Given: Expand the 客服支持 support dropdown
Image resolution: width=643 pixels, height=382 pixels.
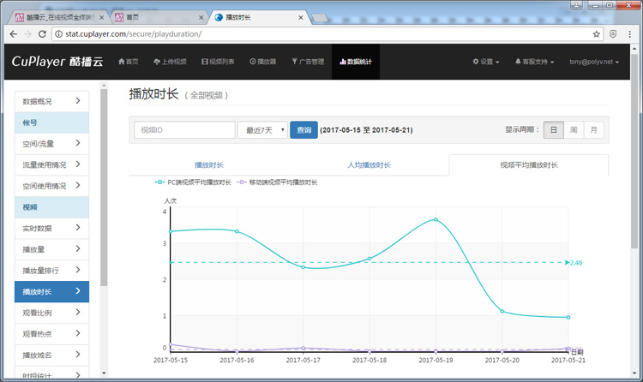Looking at the screenshot, I should click(533, 62).
